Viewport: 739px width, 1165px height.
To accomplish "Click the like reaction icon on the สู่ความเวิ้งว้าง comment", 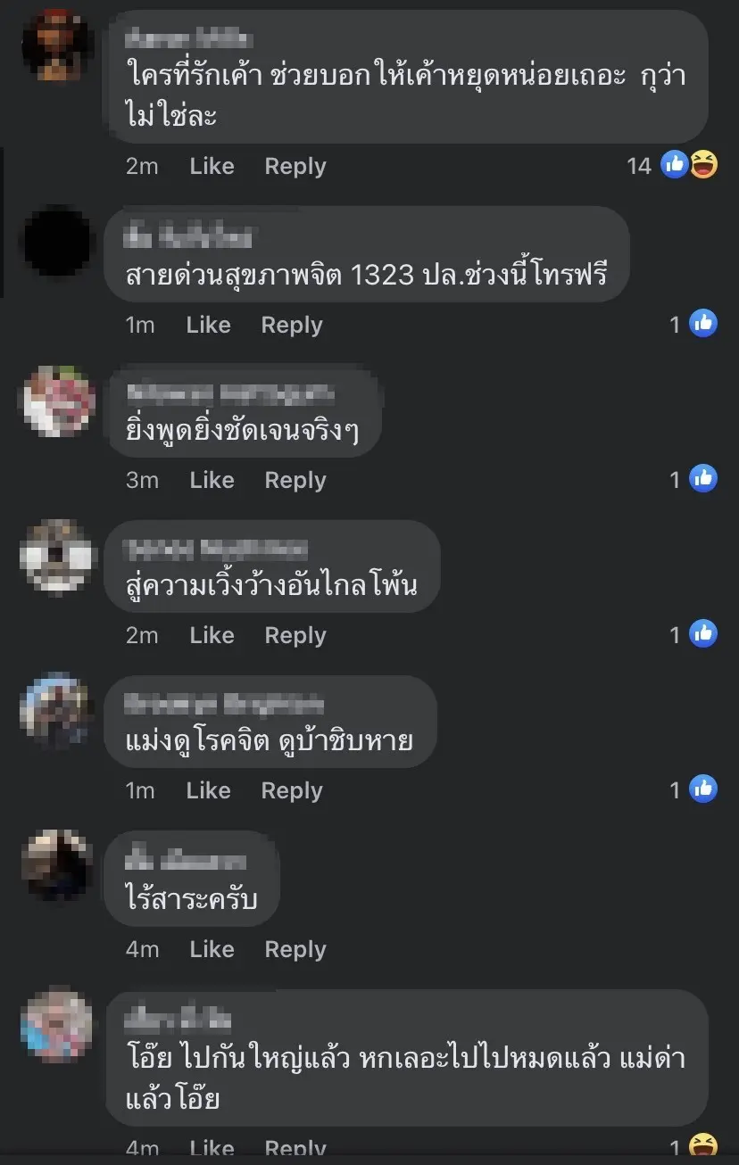I will coord(704,633).
